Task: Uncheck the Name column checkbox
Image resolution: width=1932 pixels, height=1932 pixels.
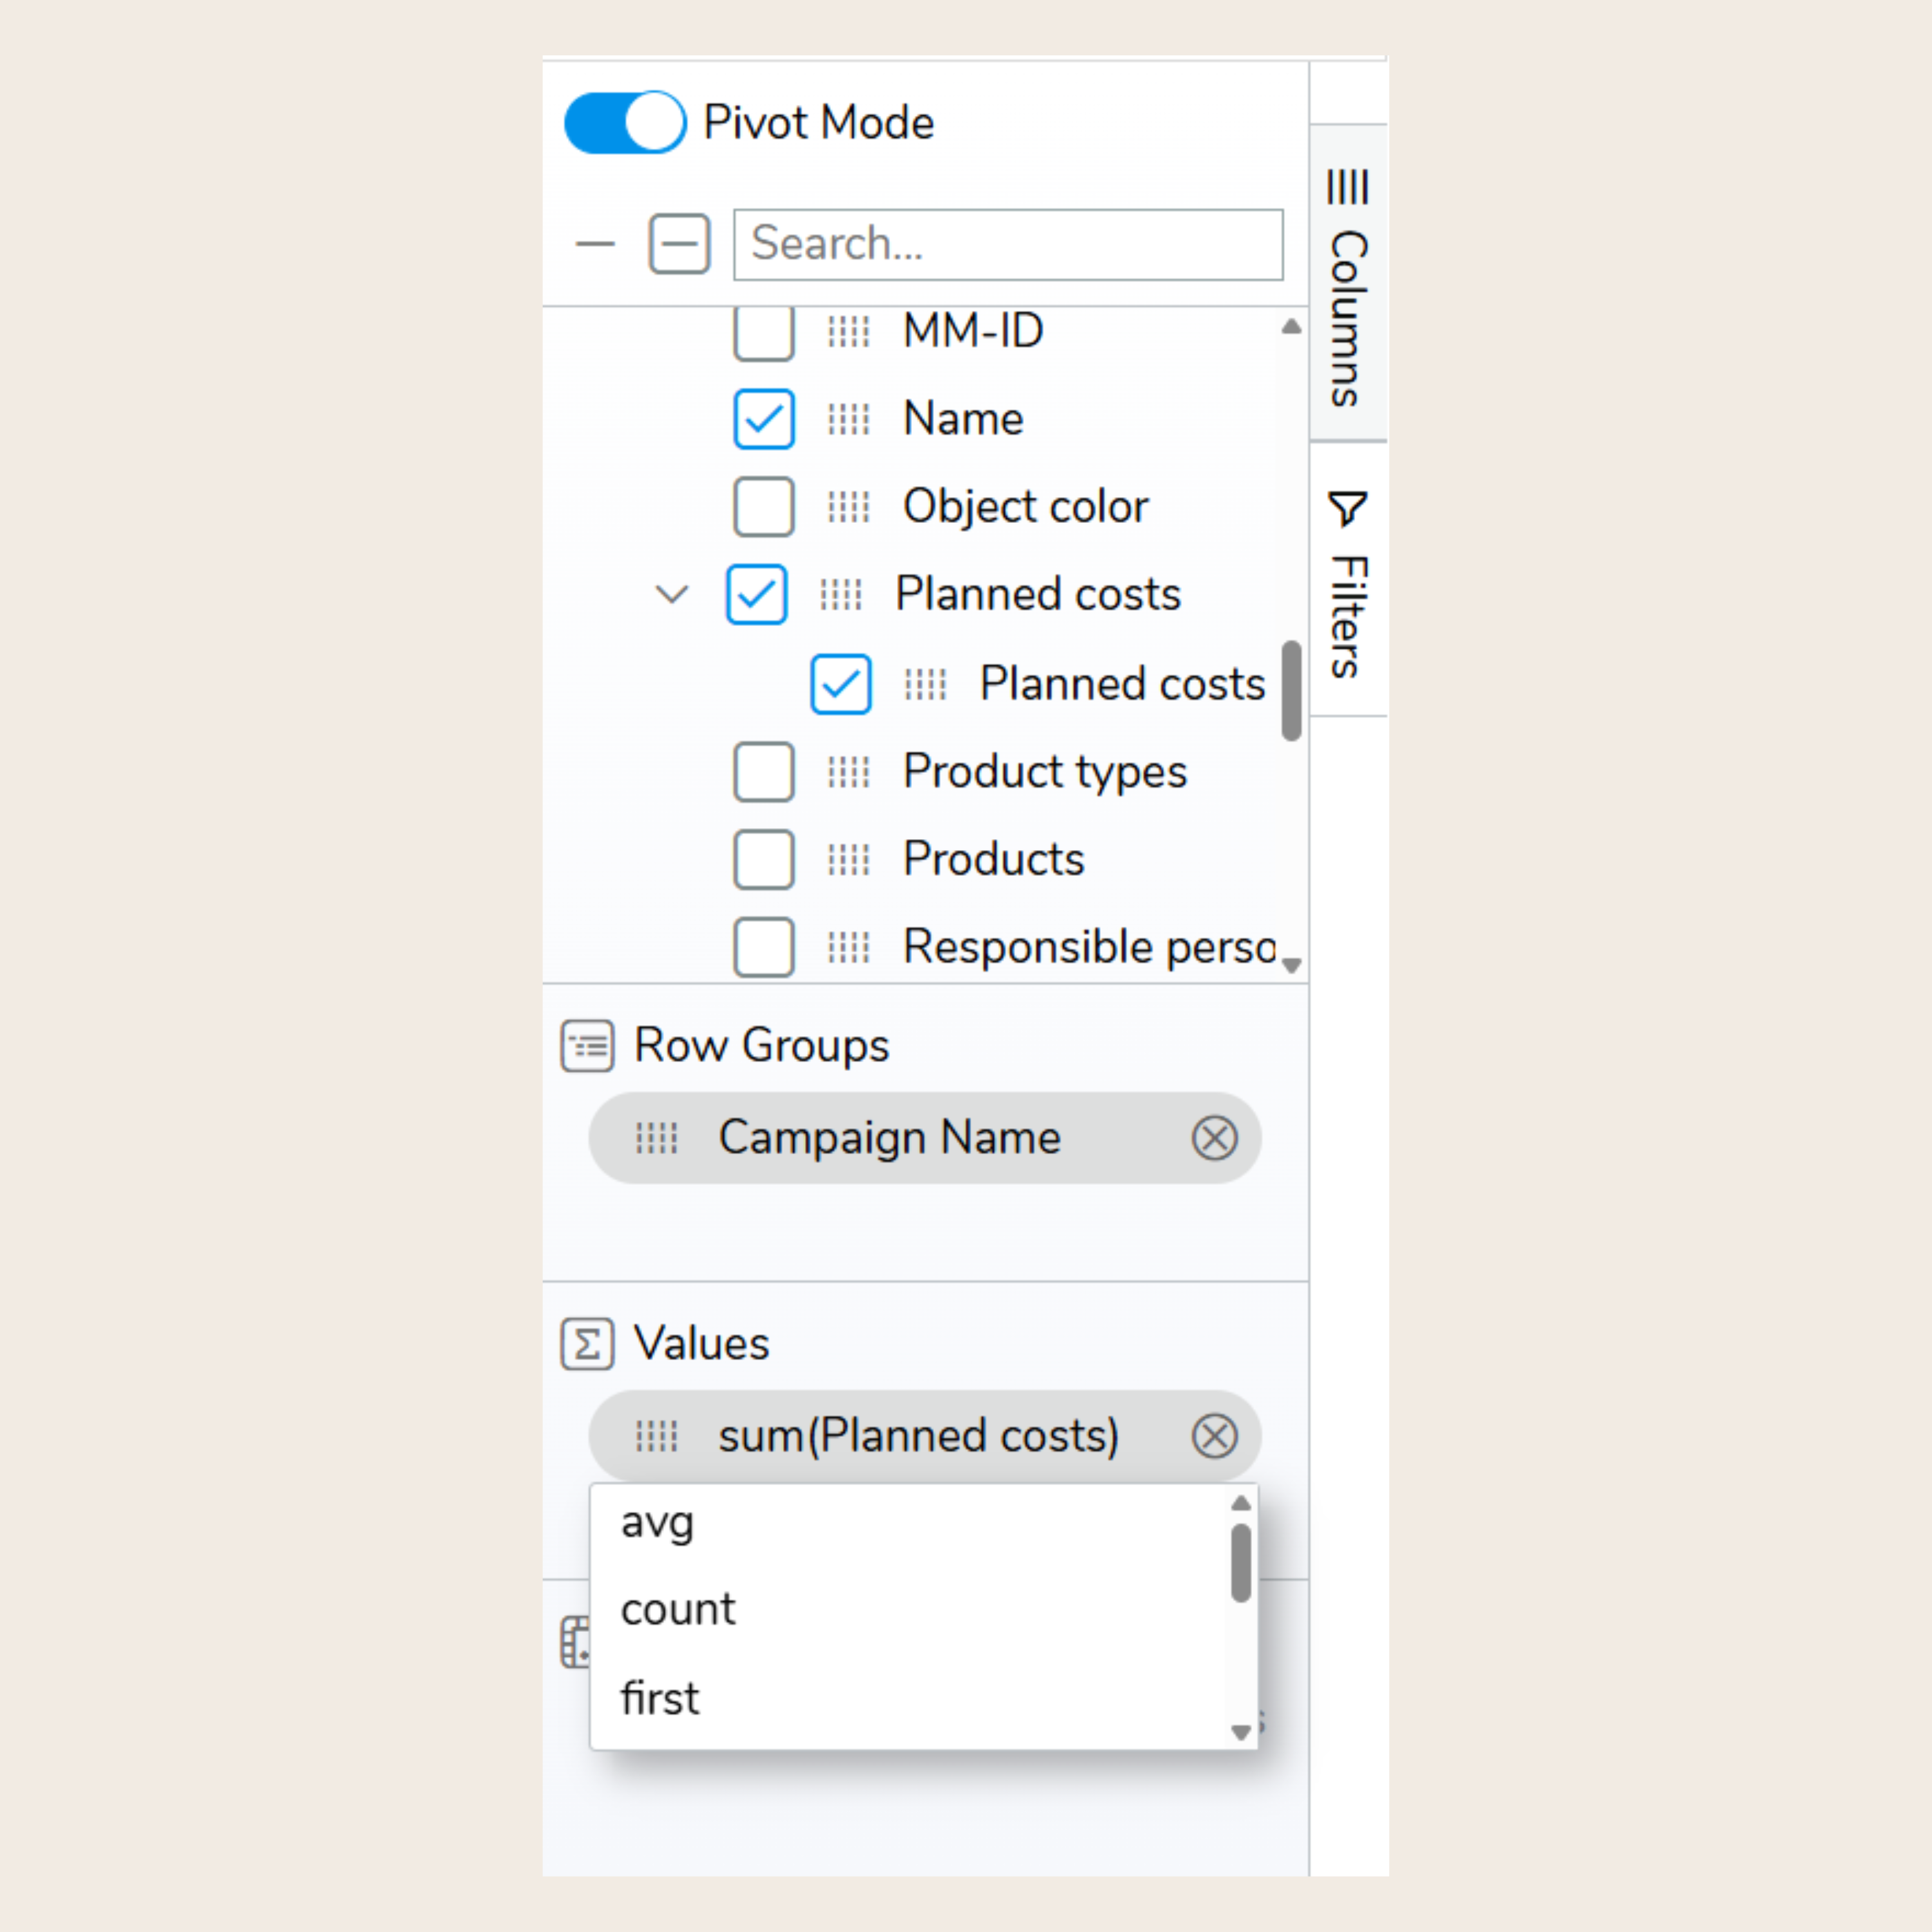Action: 764,419
